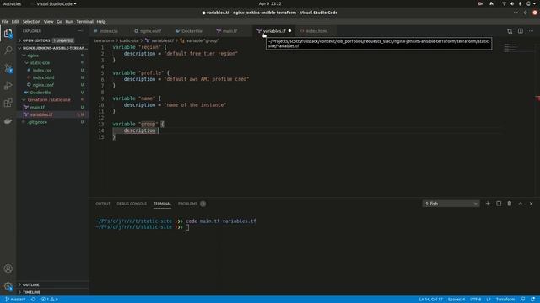Open the Run menu
Viewport: 540px width, 303px height.
tap(69, 22)
